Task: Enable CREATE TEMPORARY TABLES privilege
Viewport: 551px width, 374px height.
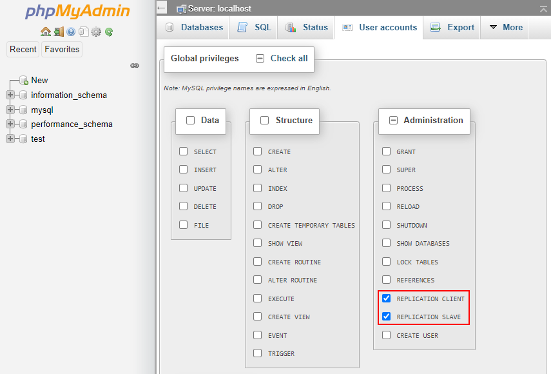Action: 258,224
